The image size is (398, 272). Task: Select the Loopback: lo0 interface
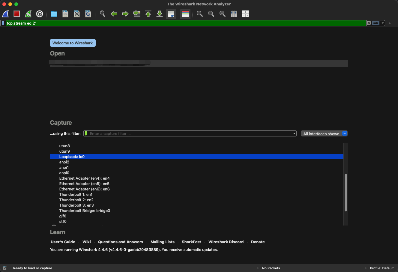[197, 157]
